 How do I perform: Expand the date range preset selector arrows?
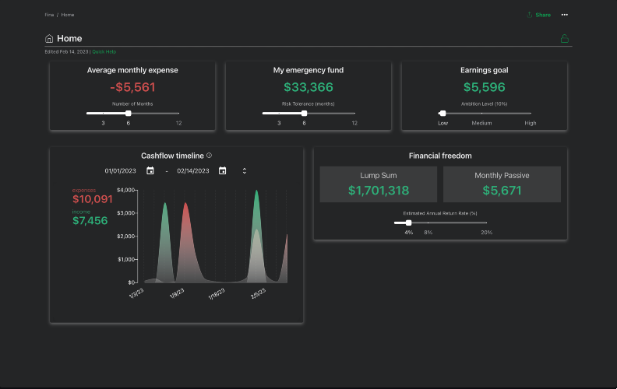tap(245, 171)
